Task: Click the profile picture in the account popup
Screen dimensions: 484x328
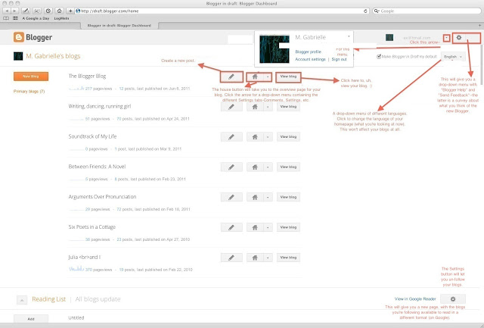Action: tap(275, 49)
